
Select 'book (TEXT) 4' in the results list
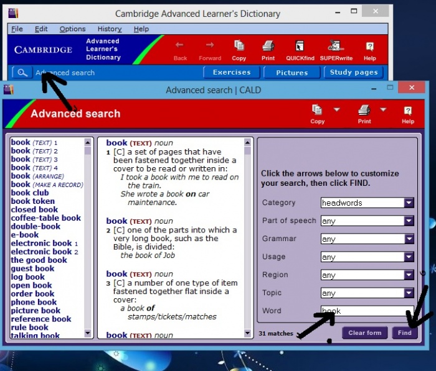click(x=34, y=168)
